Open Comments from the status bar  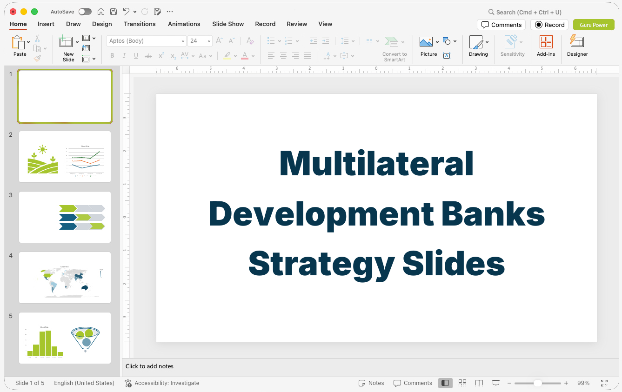[x=413, y=383]
